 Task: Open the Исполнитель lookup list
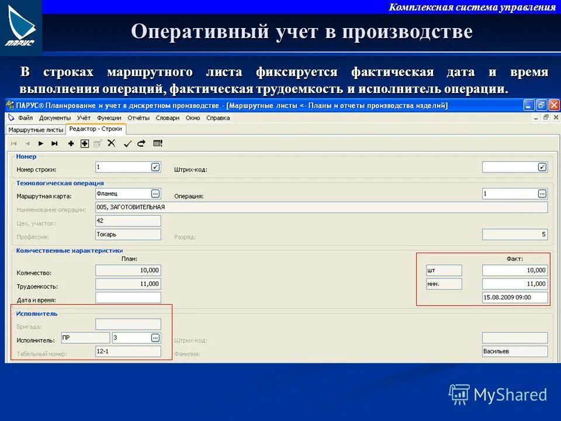[156, 337]
